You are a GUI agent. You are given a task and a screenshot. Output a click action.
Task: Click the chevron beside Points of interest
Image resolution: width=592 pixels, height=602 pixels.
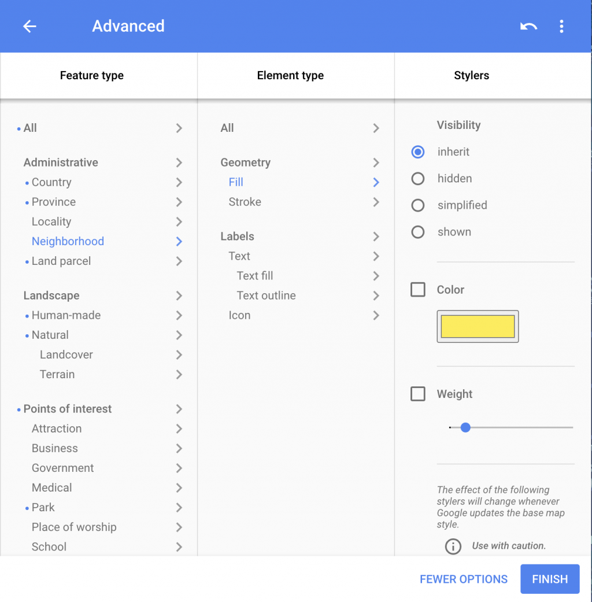click(x=179, y=409)
